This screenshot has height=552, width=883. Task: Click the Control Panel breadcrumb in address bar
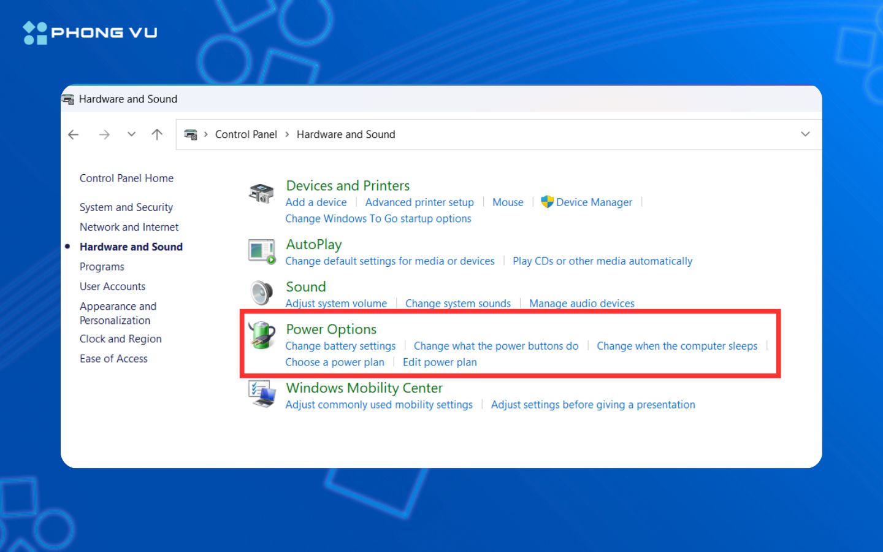pos(246,134)
